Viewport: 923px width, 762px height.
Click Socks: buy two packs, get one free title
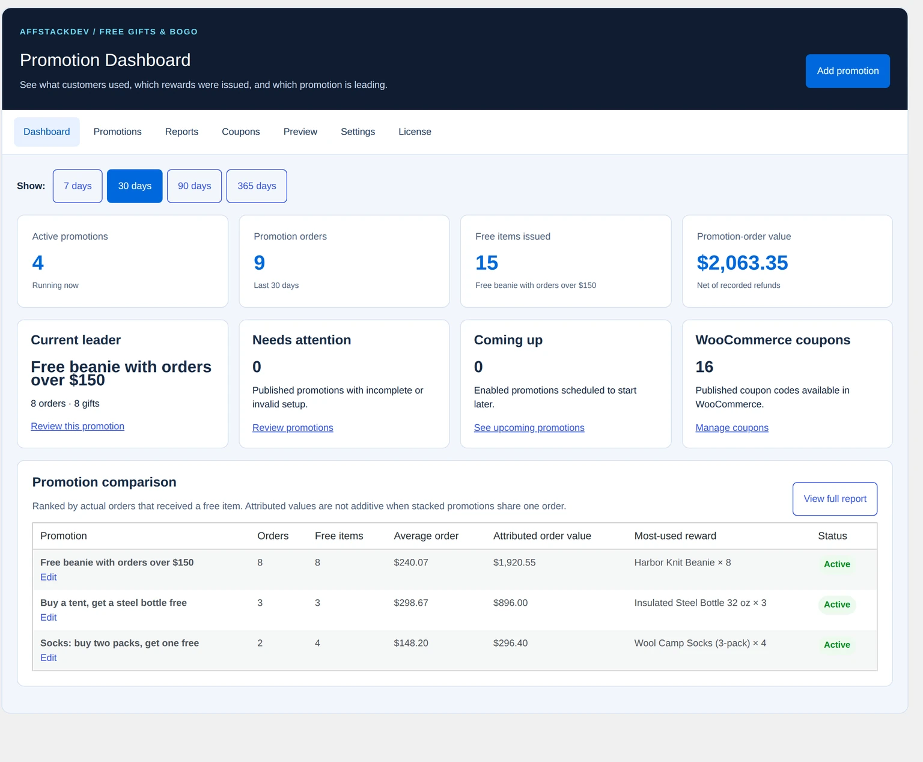tap(120, 643)
